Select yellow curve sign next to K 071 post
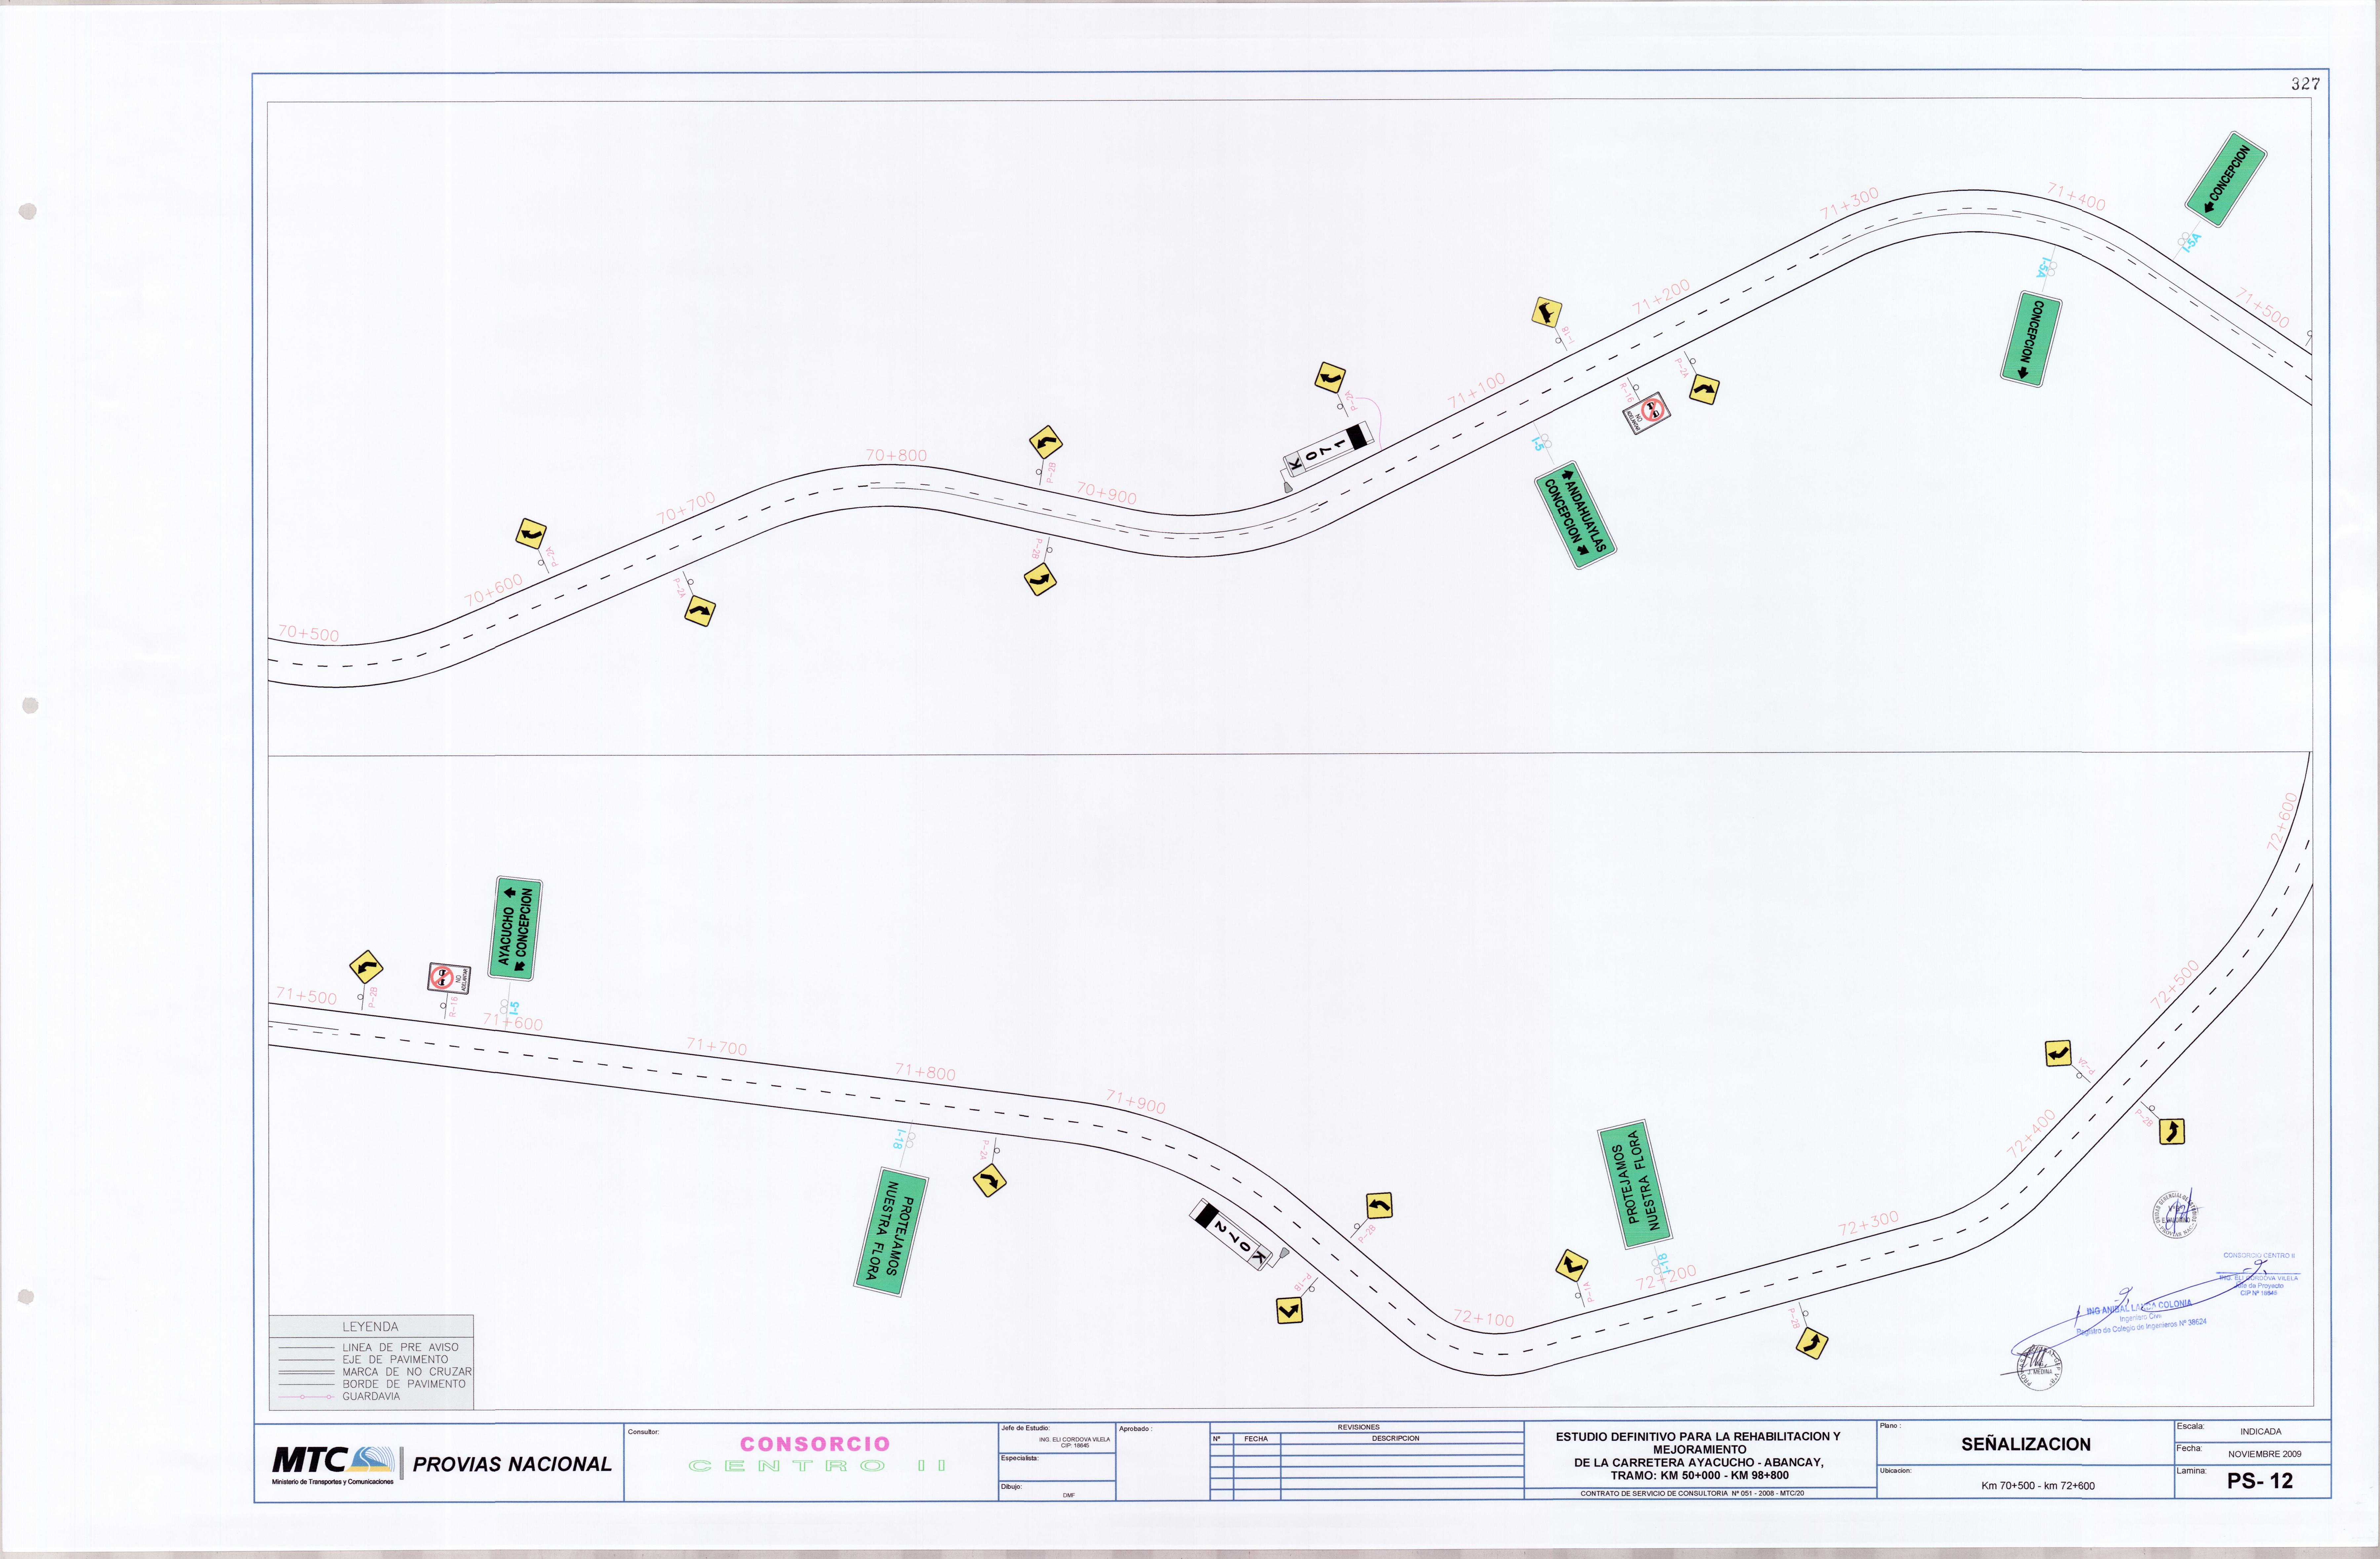The width and height of the screenshot is (2380, 1559). click(1330, 378)
